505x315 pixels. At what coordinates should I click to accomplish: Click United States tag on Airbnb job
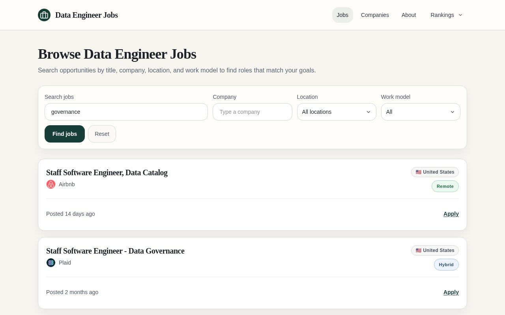[435, 172]
